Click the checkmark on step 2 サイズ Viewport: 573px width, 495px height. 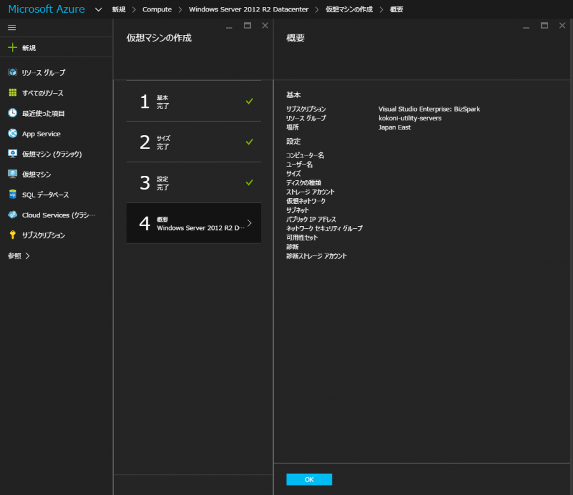[250, 142]
